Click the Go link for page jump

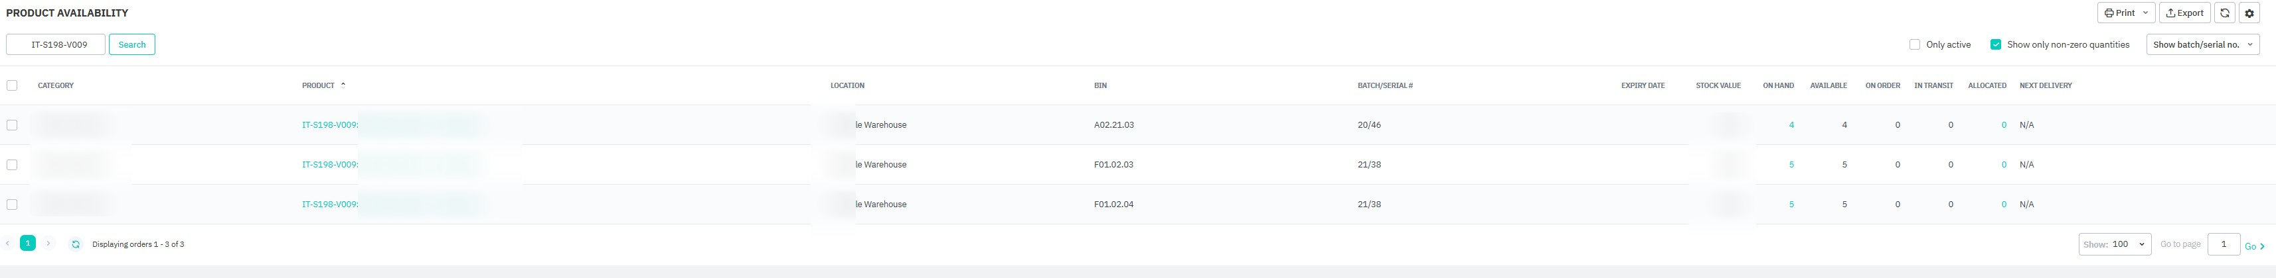point(2254,246)
